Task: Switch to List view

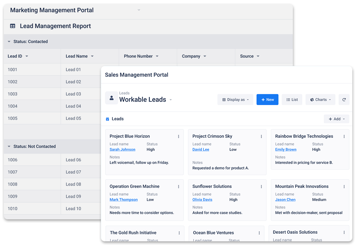Action: (x=292, y=100)
